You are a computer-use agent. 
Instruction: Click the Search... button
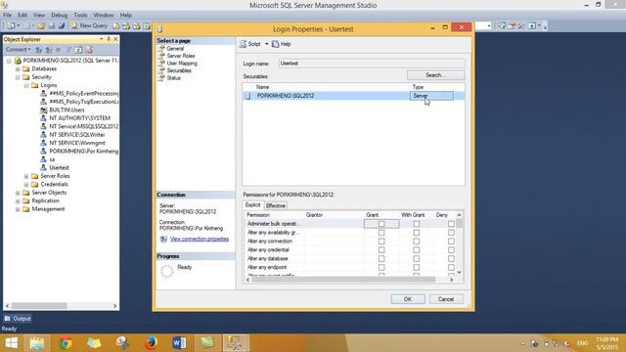pyautogui.click(x=435, y=75)
